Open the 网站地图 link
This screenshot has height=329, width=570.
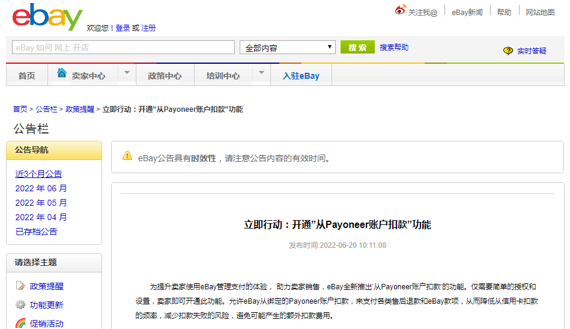[540, 13]
